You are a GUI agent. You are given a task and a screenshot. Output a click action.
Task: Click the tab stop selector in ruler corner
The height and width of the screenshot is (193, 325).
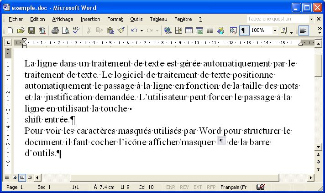pyautogui.click(x=8, y=43)
